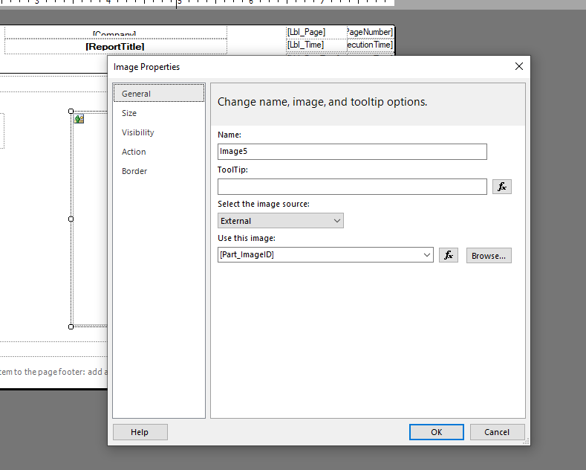
Task: Click the page footer hint text area
Action: pos(53,372)
